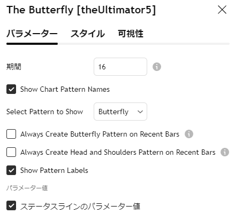The width and height of the screenshot is (235, 222).
Task: Click the 期間 input field showing 16
Action: (120, 67)
